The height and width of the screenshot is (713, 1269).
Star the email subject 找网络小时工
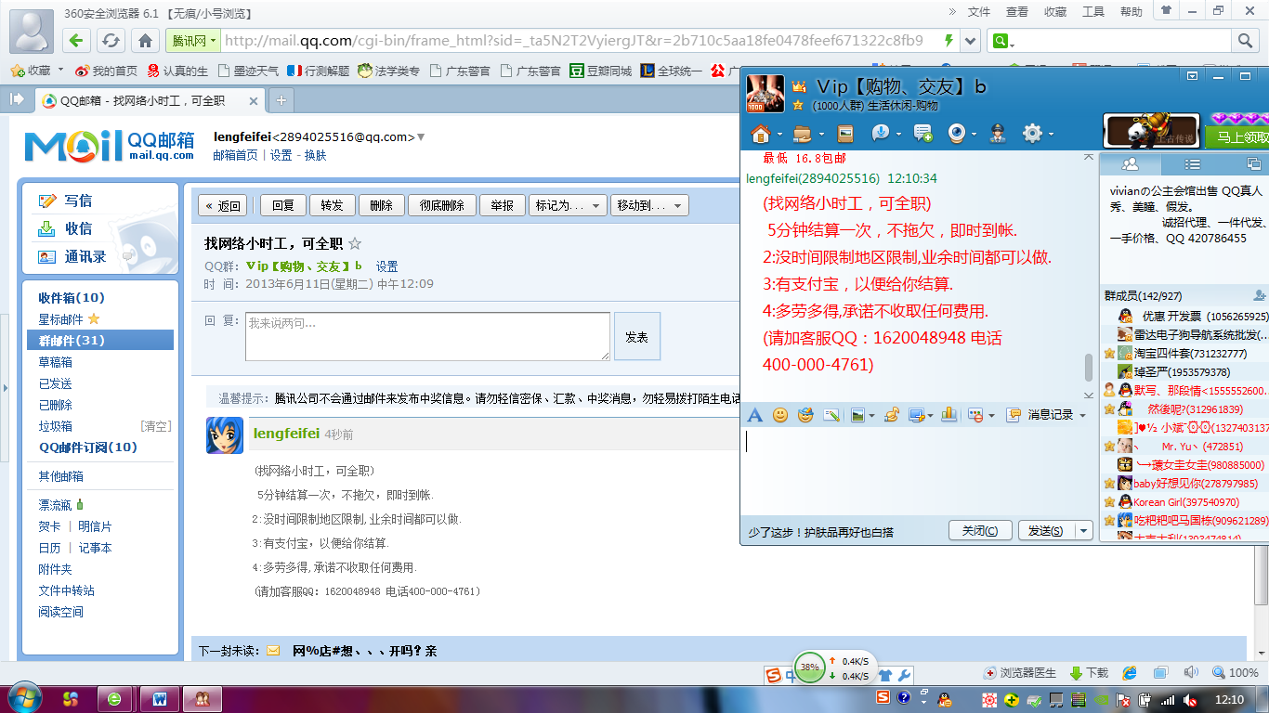[354, 244]
